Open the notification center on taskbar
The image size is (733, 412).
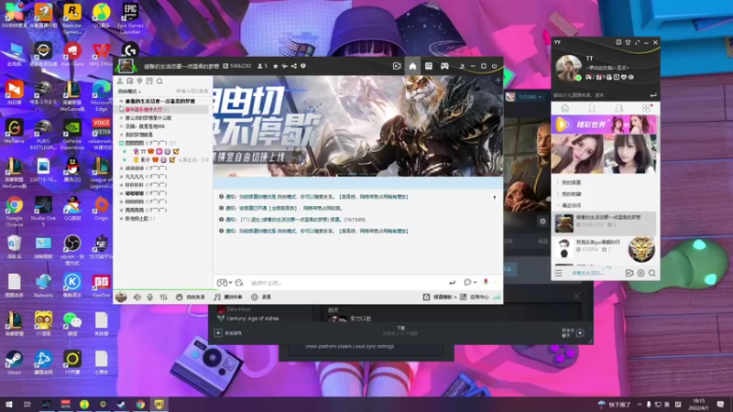point(720,404)
